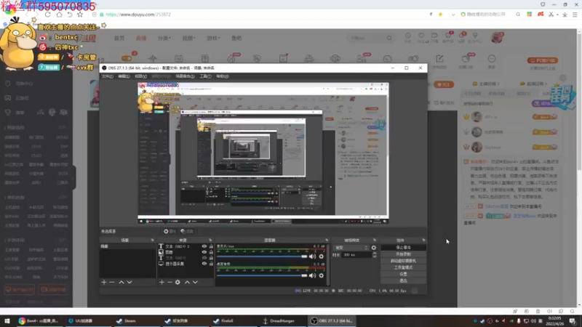Image resolution: width=582 pixels, height=327 pixels.
Task: Expand the 视频 dropdown in Douyu navigation
Action: pyautogui.click(x=188, y=38)
